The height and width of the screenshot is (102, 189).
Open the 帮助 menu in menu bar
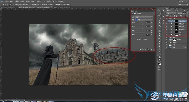60,1
